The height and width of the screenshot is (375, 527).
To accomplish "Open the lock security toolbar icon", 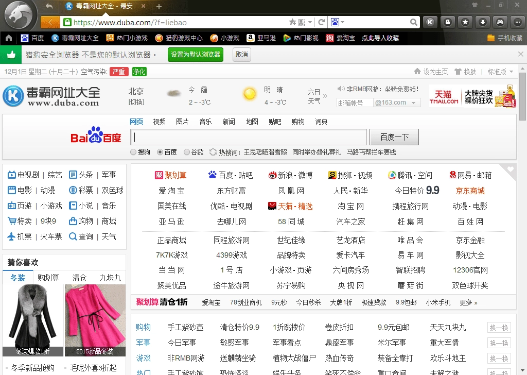I will (448, 22).
